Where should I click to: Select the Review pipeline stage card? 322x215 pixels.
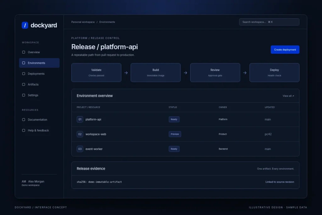(x=215, y=72)
